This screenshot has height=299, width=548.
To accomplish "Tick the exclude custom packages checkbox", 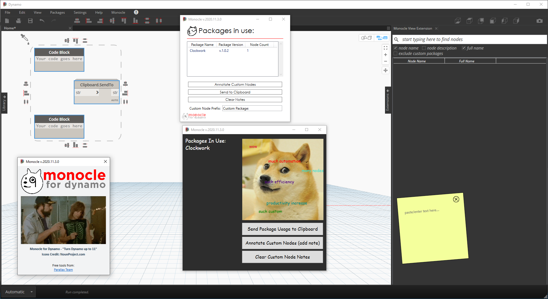I will [x=396, y=54].
